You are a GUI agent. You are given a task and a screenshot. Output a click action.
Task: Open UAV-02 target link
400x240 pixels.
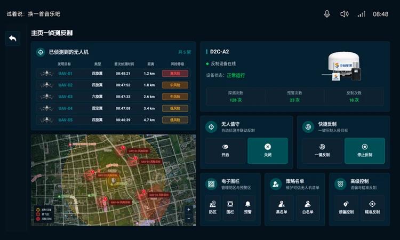[65, 85]
